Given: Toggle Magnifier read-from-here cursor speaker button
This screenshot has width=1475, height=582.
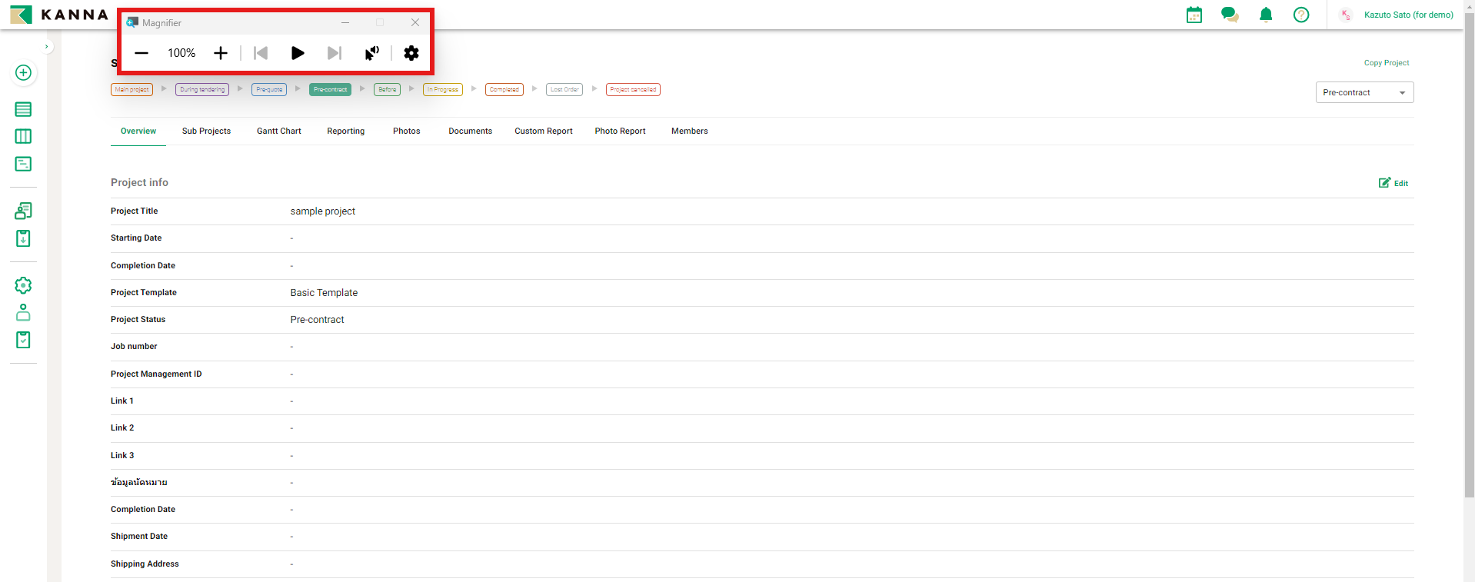Looking at the screenshot, I should pyautogui.click(x=371, y=53).
